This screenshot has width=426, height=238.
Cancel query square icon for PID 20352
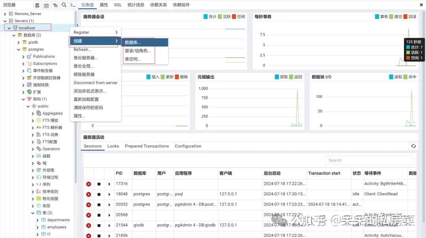(99, 205)
